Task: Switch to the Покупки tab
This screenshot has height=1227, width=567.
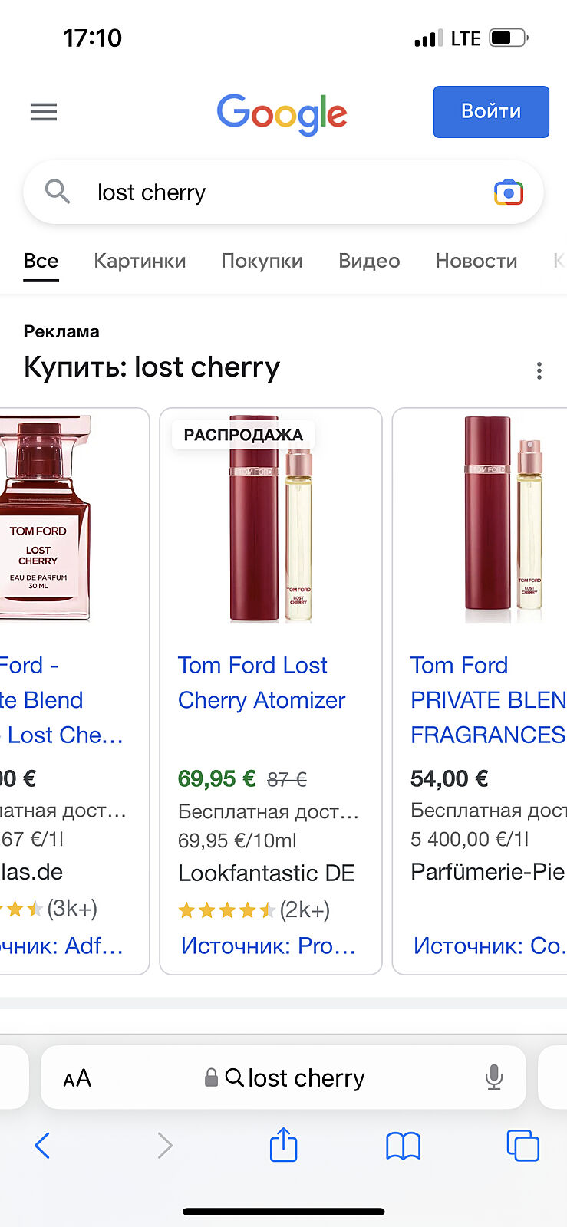Action: pyautogui.click(x=262, y=261)
